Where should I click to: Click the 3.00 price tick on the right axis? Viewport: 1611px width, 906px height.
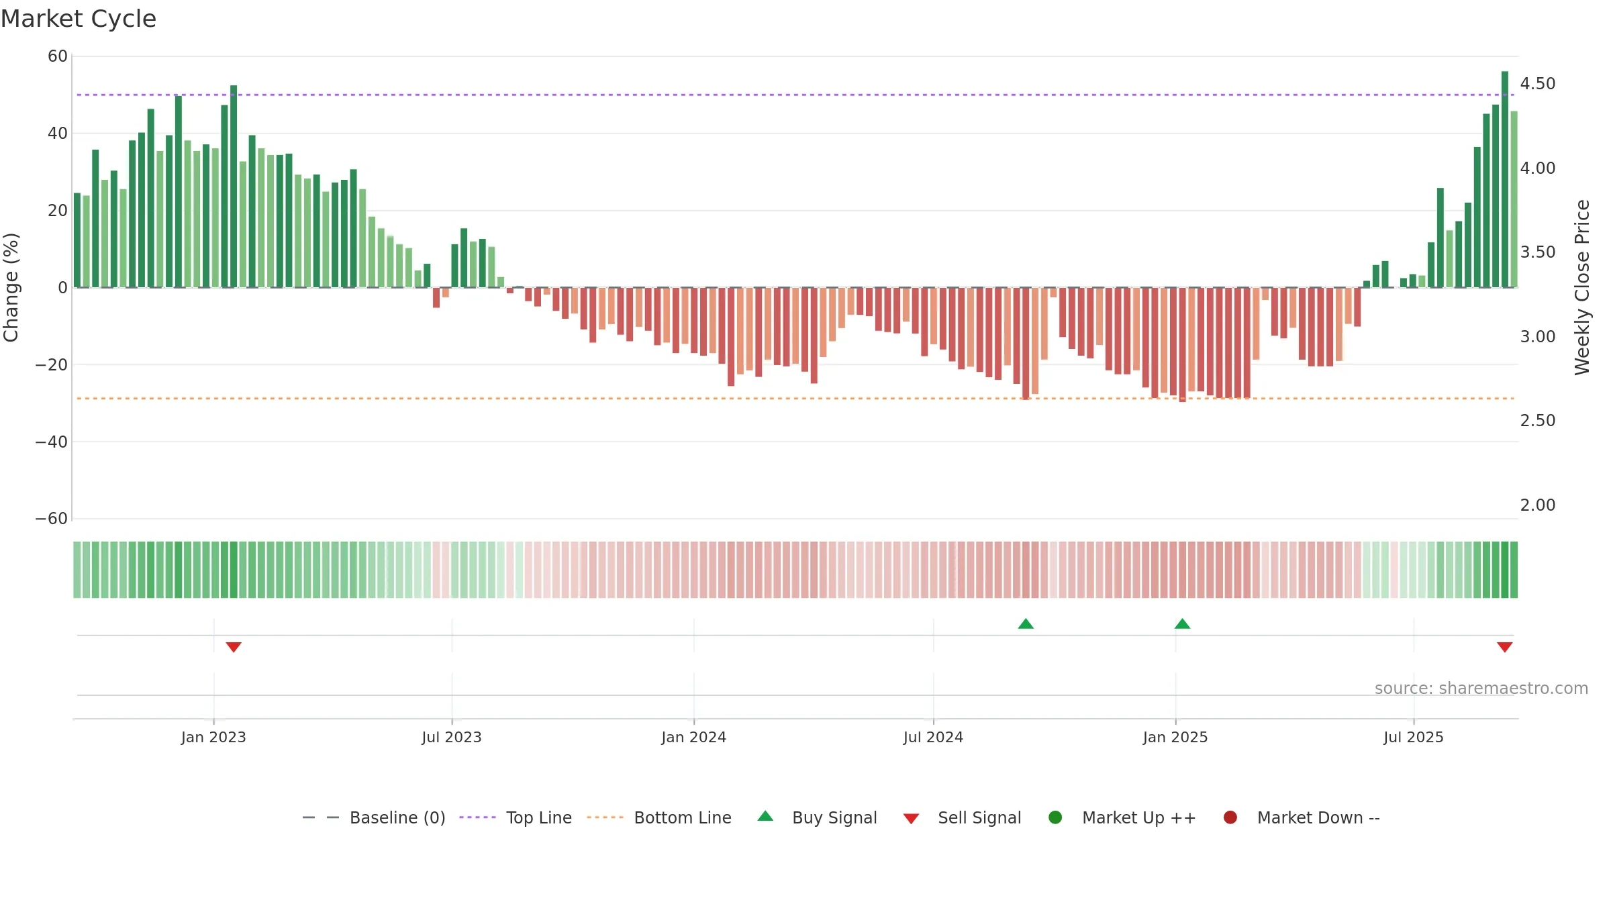pyautogui.click(x=1538, y=336)
